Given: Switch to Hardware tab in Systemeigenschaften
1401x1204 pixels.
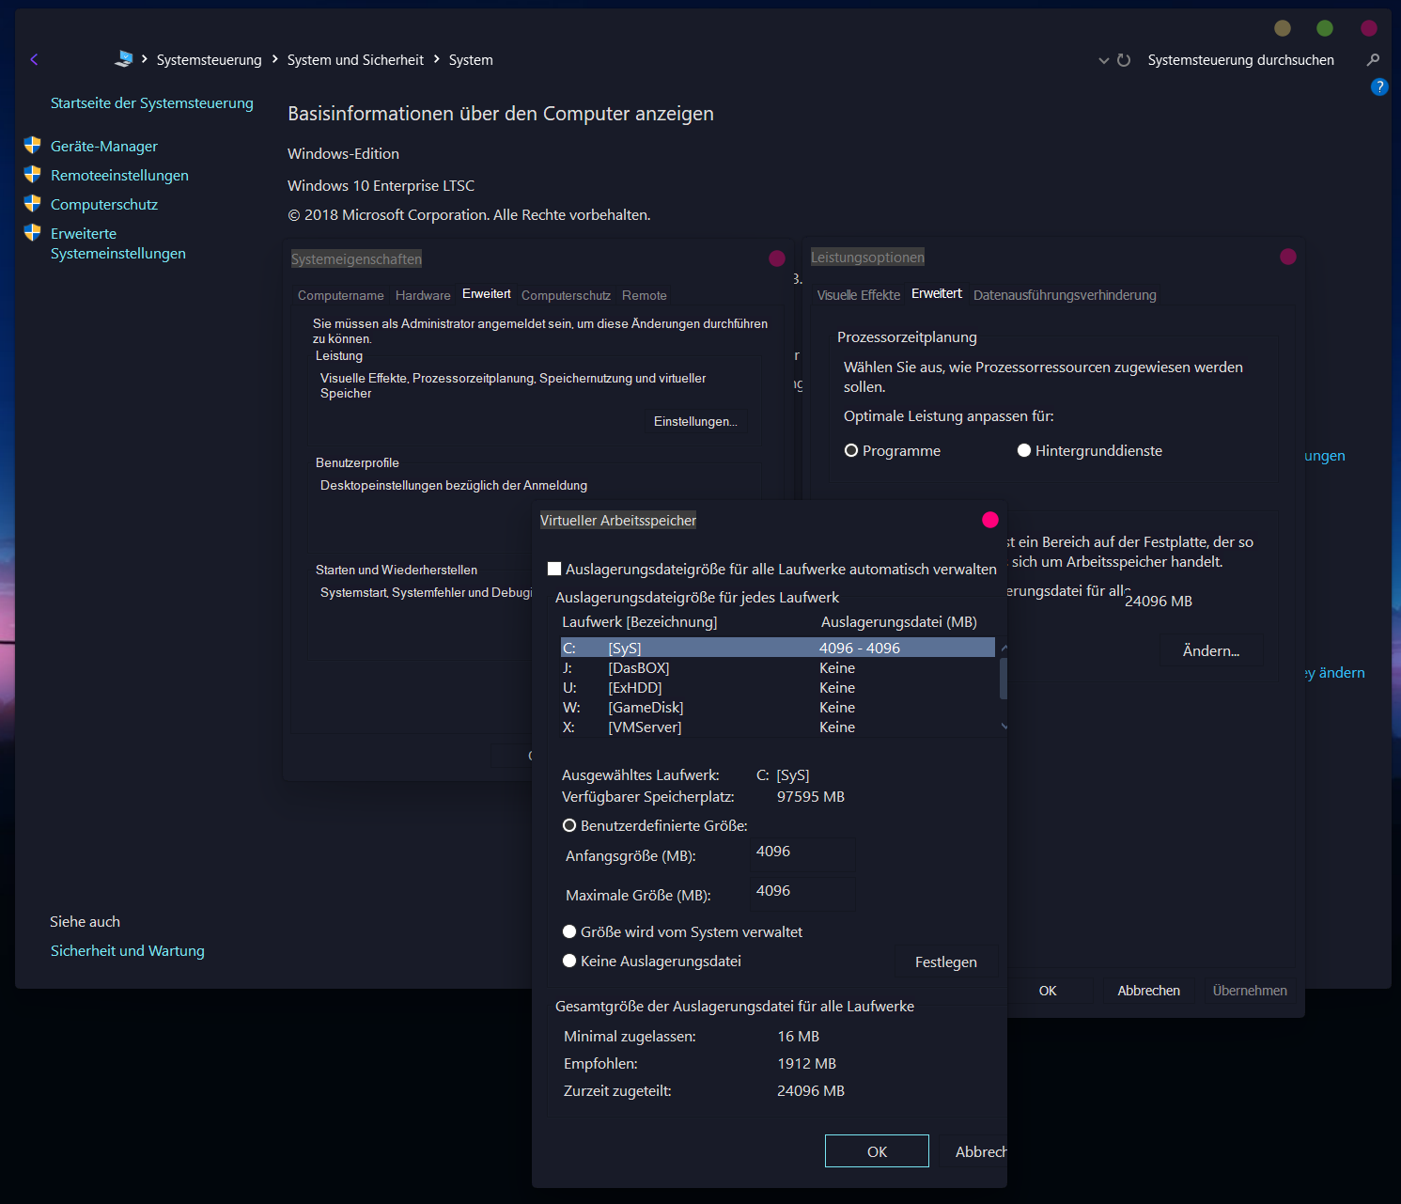Looking at the screenshot, I should [x=423, y=295].
